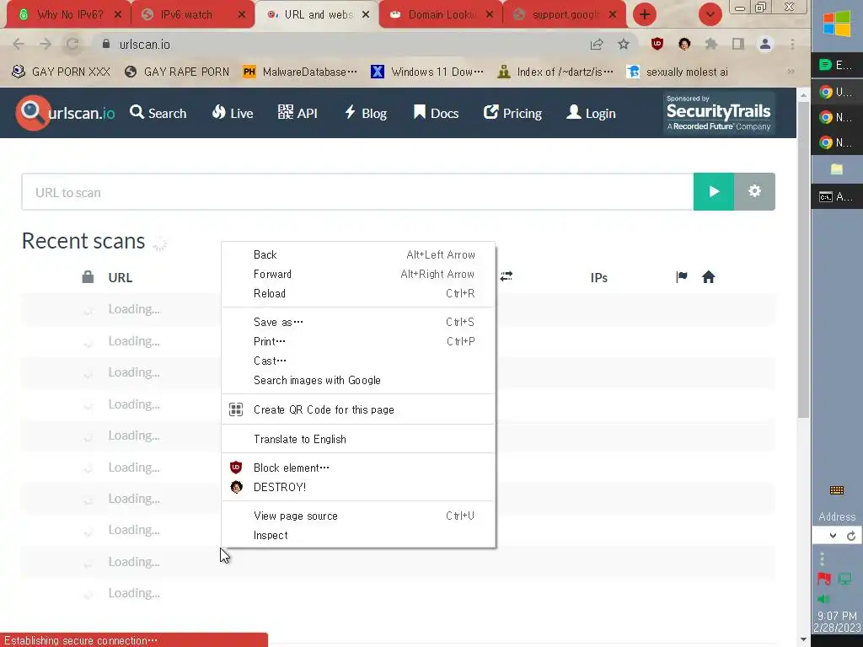Screen dimensions: 863x647
Task: Click the home column header icon
Action: point(708,276)
